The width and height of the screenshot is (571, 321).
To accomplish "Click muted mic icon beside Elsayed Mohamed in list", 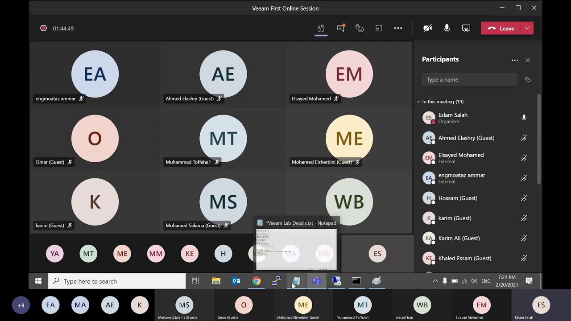I will 524,158.
